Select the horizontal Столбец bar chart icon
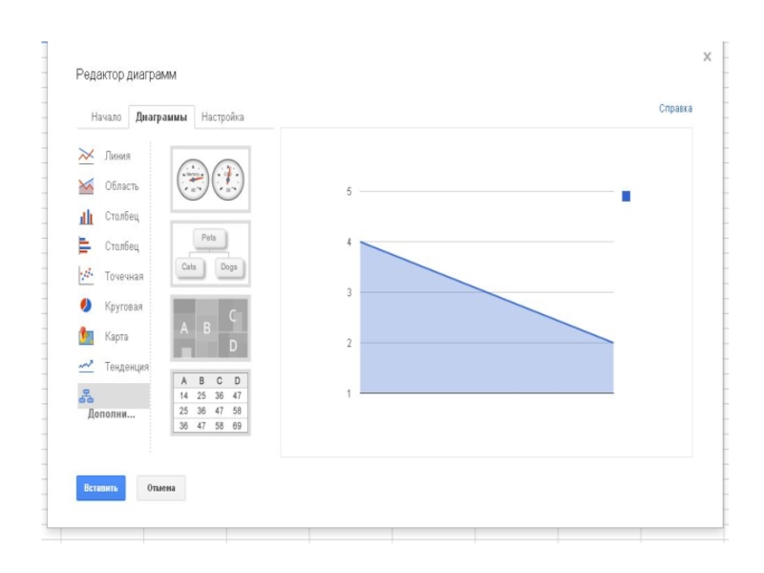Screen dimensions: 764x573 [x=87, y=245]
